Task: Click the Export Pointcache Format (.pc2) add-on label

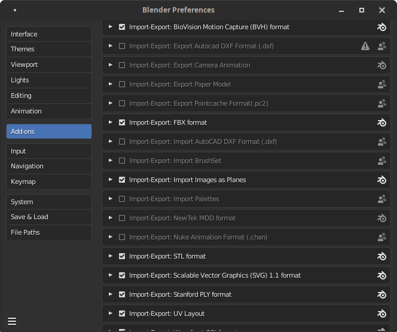Action: (x=198, y=103)
